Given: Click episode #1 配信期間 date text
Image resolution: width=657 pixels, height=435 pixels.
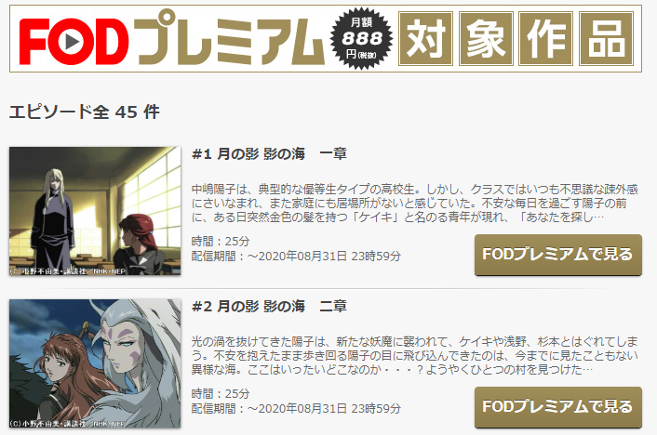Looking at the screenshot, I should pos(296,256).
